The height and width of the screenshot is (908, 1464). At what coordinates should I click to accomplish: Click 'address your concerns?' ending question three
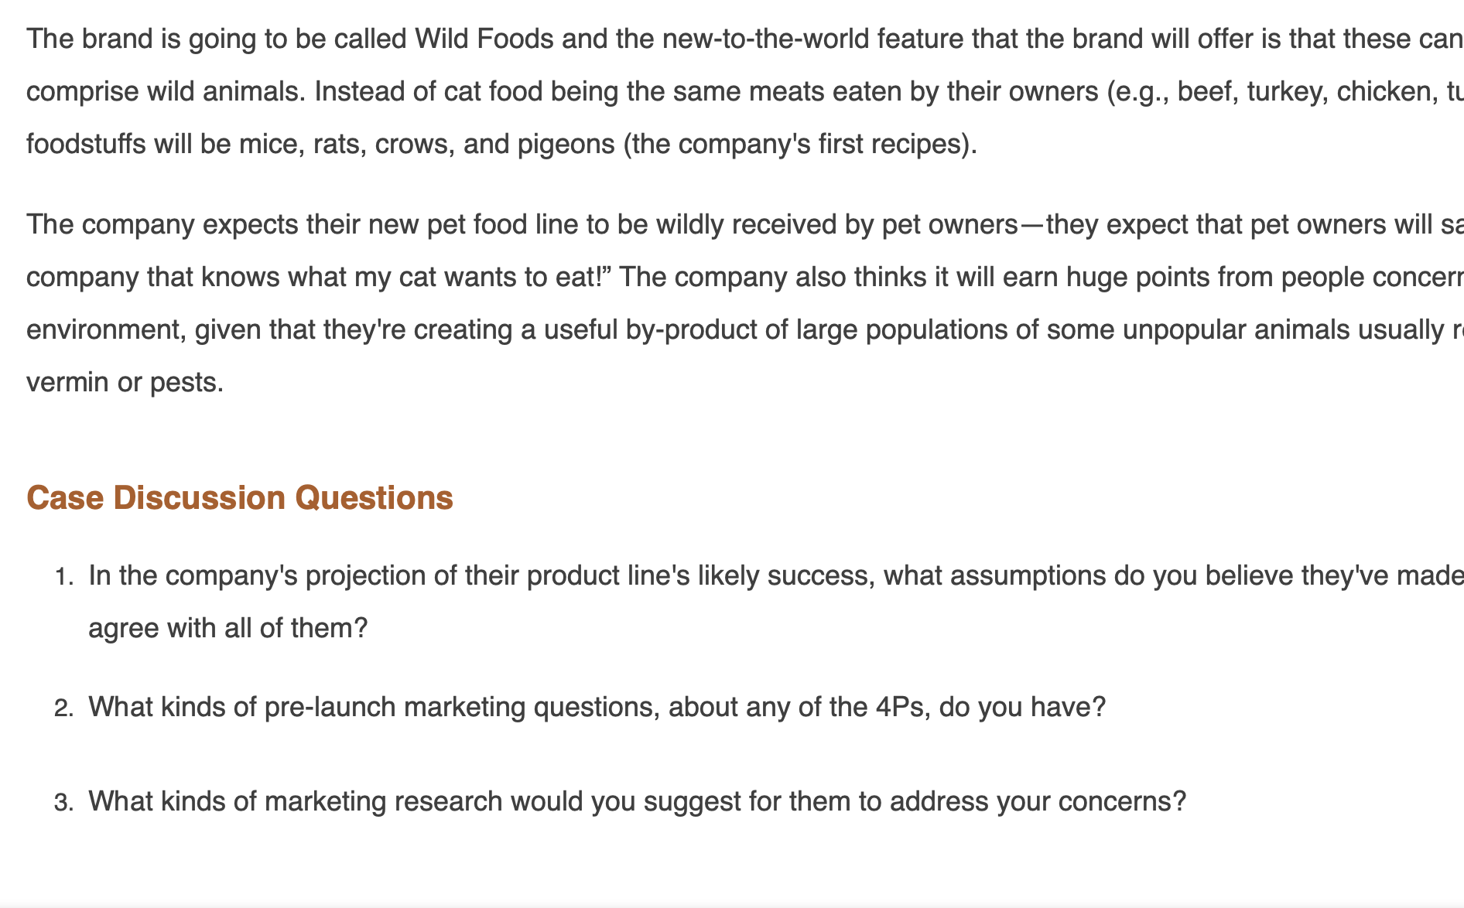(x=1038, y=801)
